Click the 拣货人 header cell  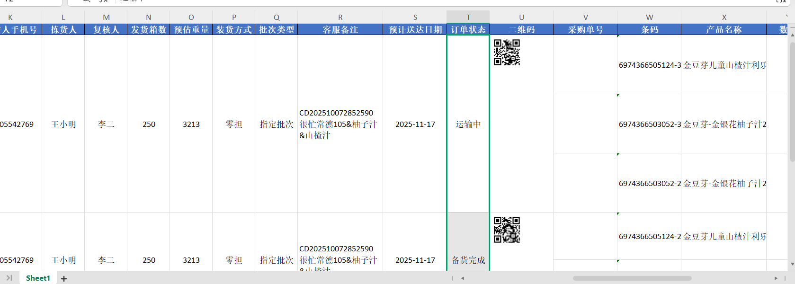63,29
